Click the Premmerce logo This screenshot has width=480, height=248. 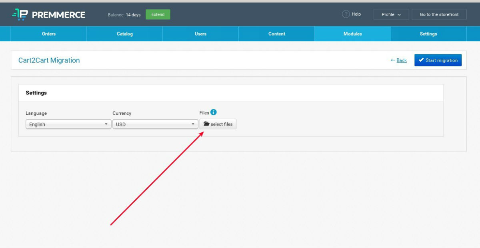click(48, 14)
